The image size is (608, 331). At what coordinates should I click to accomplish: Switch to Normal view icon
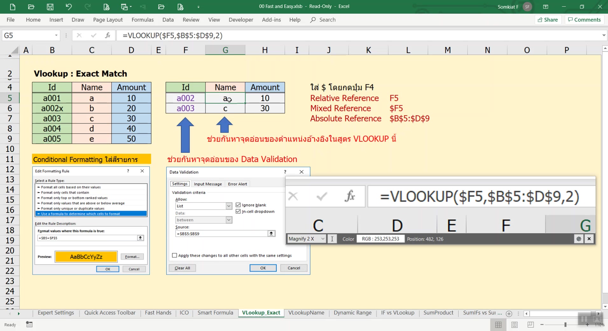click(498, 325)
